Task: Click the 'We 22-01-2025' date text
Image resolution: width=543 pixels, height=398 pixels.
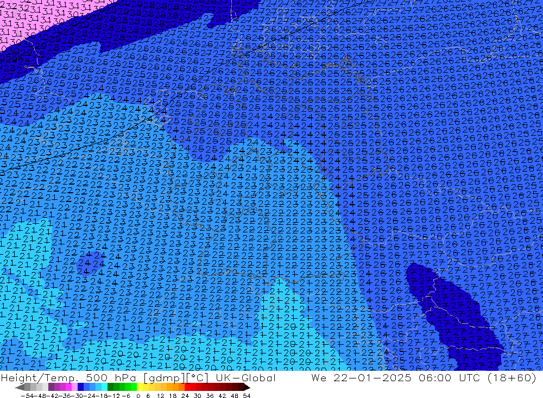Action: [x=361, y=377]
